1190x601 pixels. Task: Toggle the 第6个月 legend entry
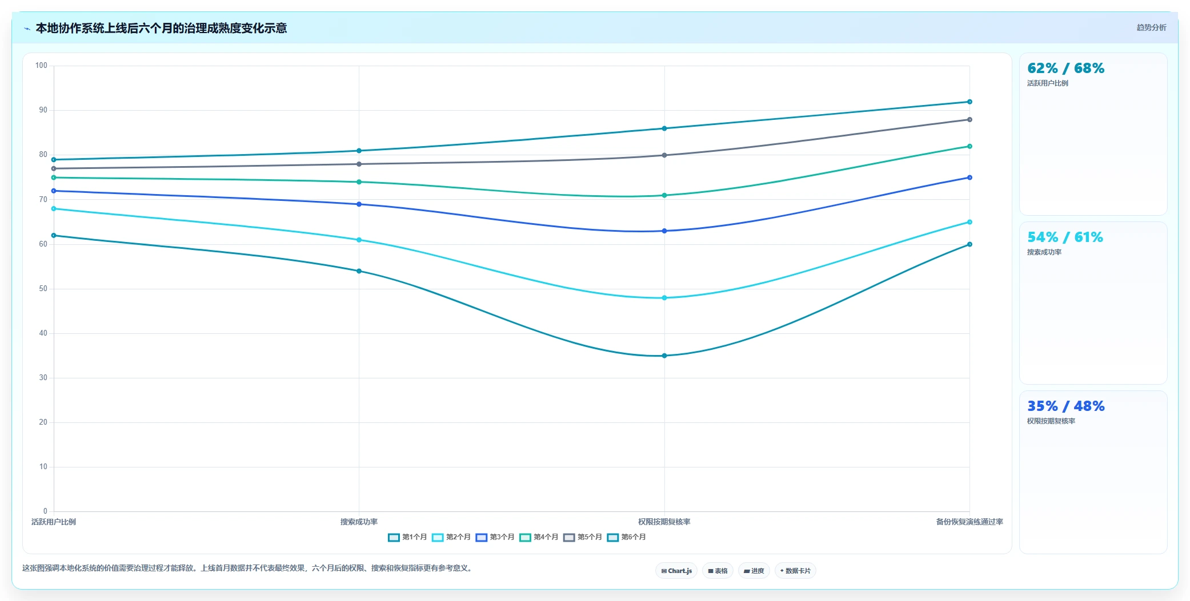(627, 537)
